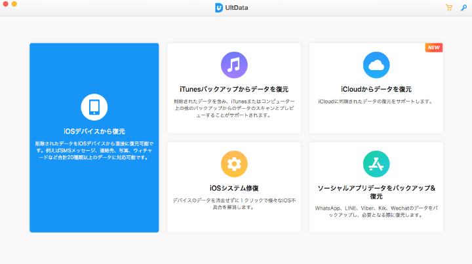The width and height of the screenshot is (472, 264).
Task: Click the NEW badge on iCloud card
Action: (434, 48)
